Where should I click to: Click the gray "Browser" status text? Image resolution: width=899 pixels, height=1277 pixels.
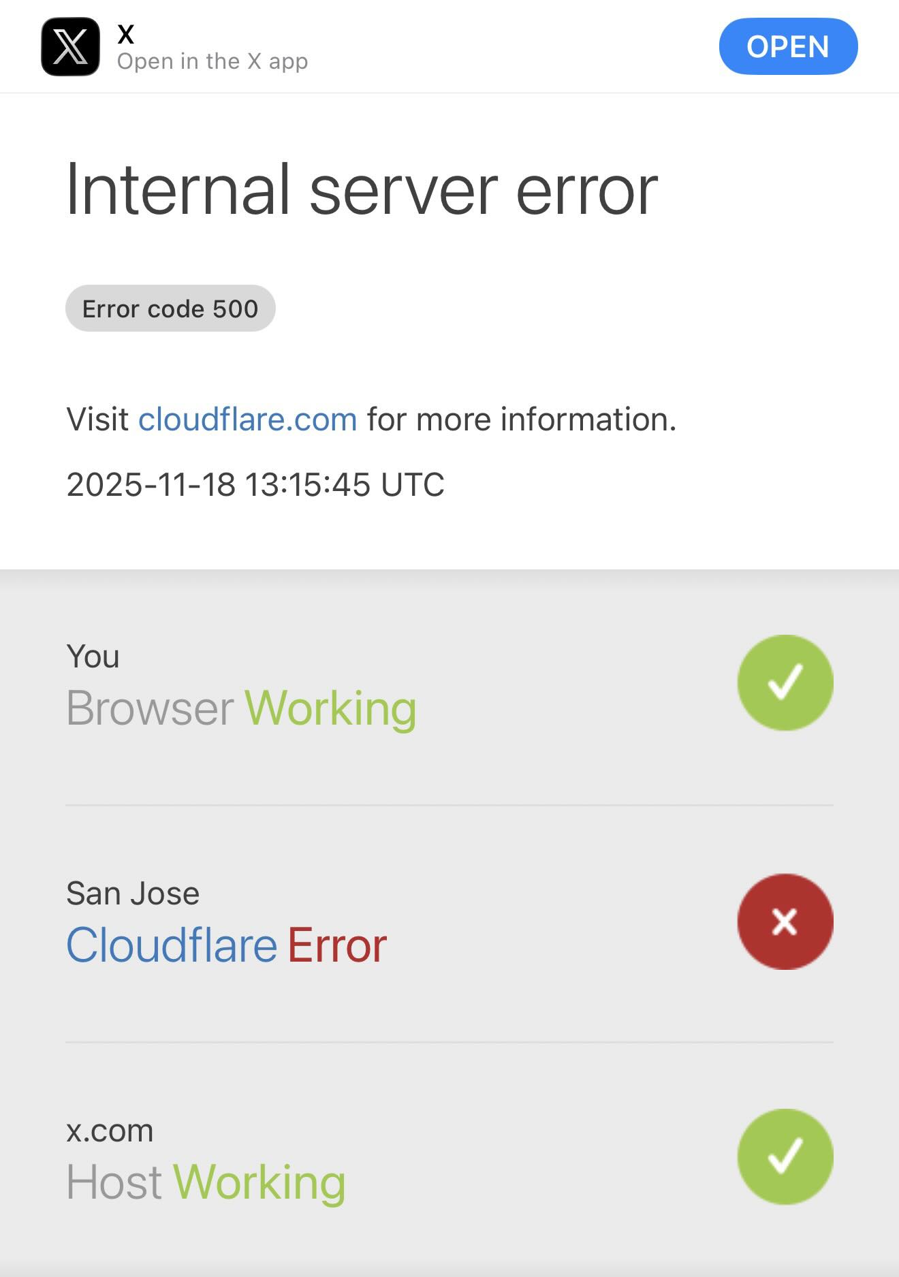coord(151,708)
